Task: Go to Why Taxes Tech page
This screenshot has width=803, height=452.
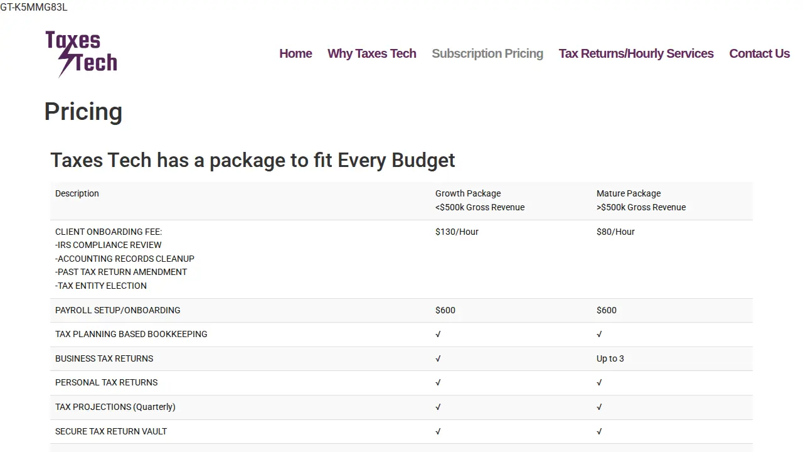Action: click(x=372, y=53)
